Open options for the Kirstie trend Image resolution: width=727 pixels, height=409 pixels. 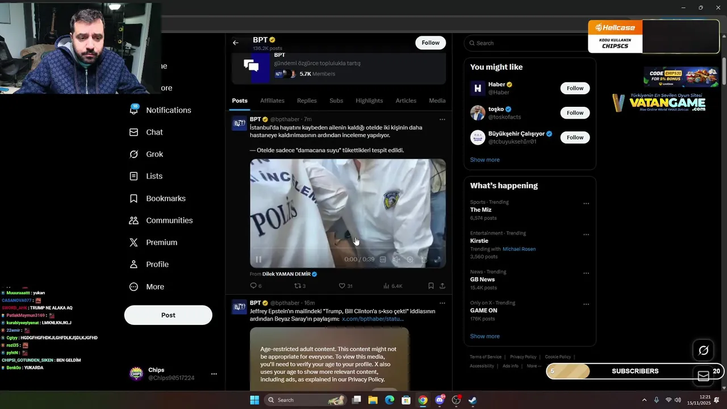[586, 235]
